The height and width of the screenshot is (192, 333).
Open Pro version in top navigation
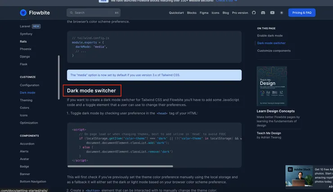(x=240, y=13)
